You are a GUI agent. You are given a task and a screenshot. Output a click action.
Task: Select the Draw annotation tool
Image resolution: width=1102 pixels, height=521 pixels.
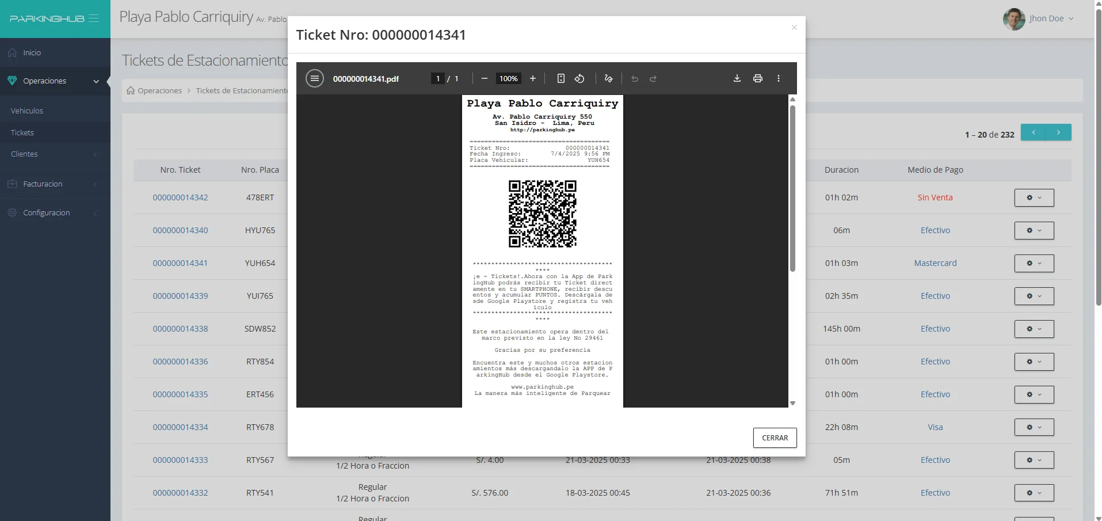coord(608,78)
